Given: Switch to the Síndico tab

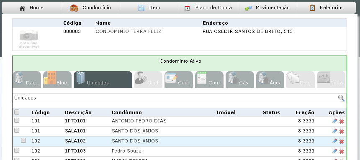Looking at the screenshot, I should coord(148,79).
